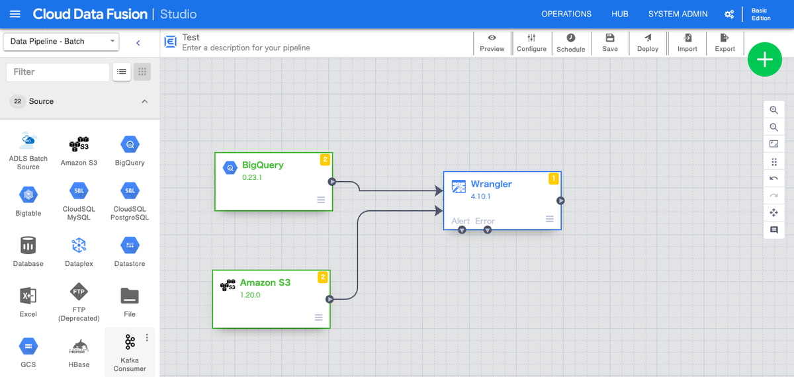Open the system settings gear icon
The image size is (794, 377).
click(x=729, y=14)
